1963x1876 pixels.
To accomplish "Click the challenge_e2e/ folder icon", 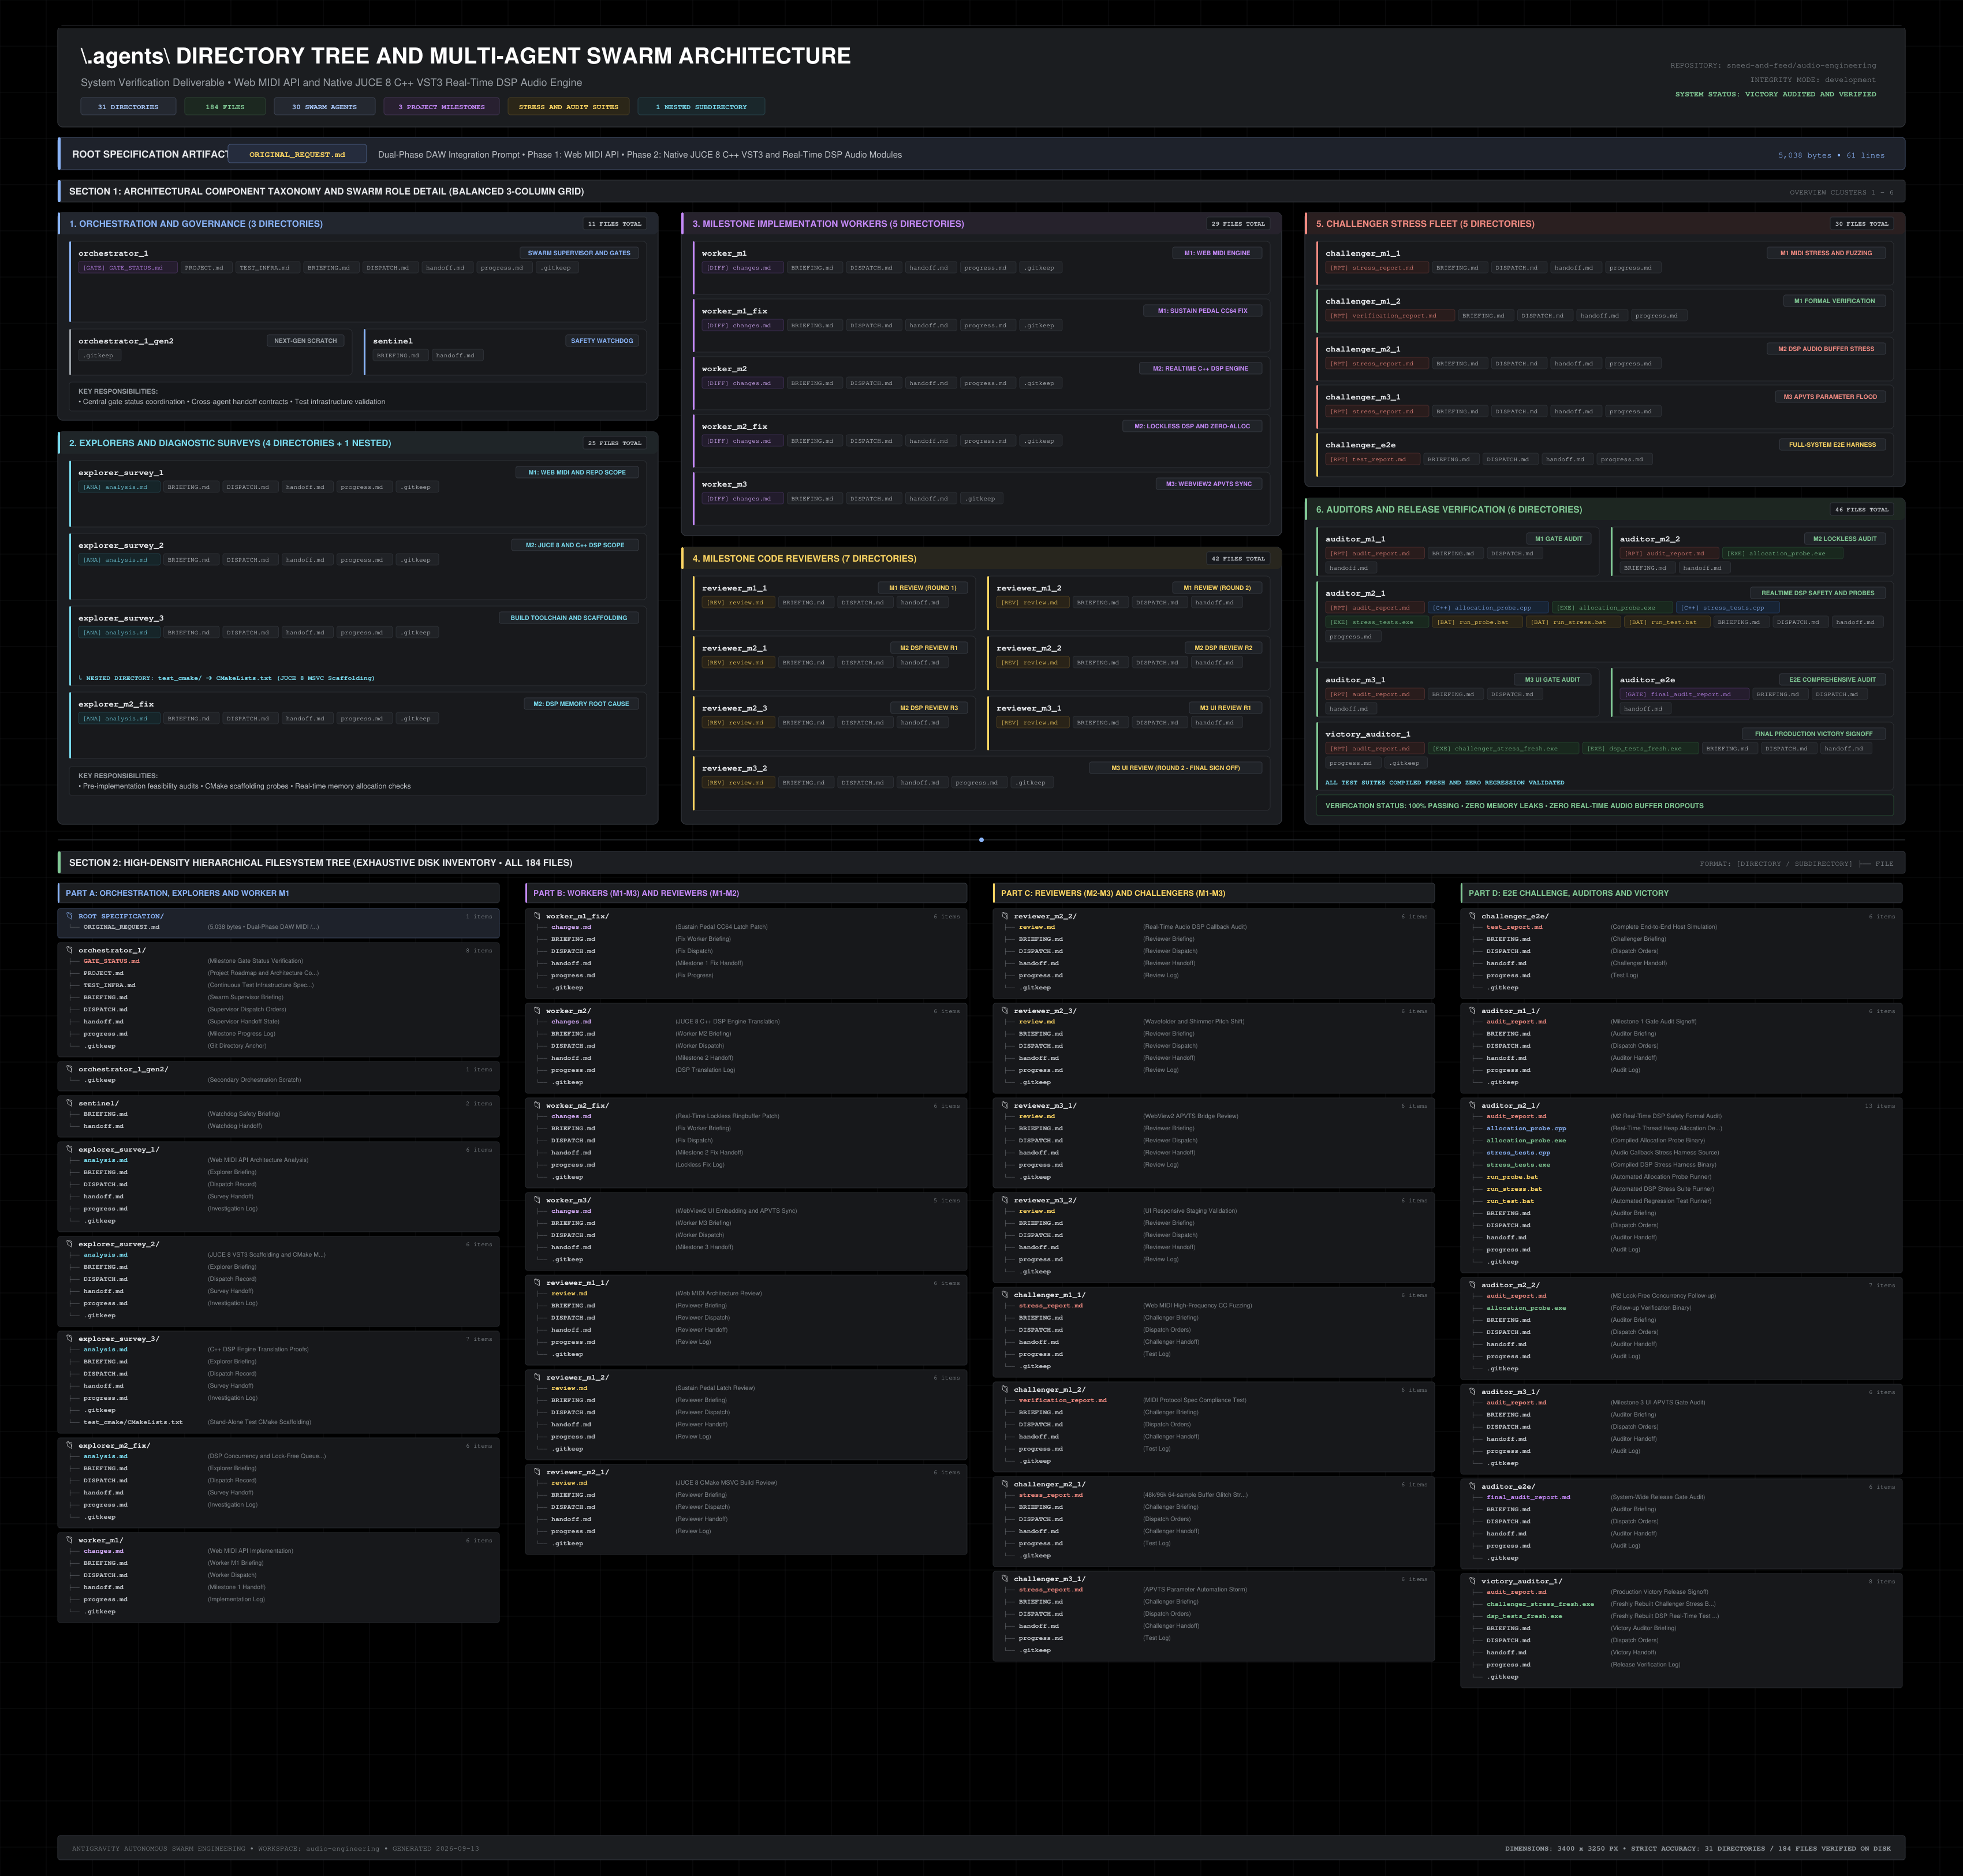I will (1473, 916).
